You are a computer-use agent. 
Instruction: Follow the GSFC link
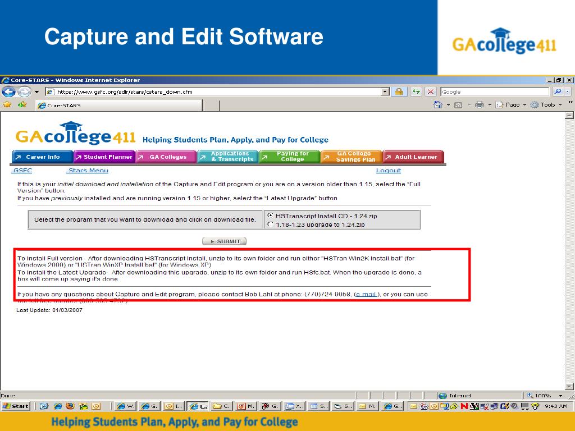pos(22,171)
